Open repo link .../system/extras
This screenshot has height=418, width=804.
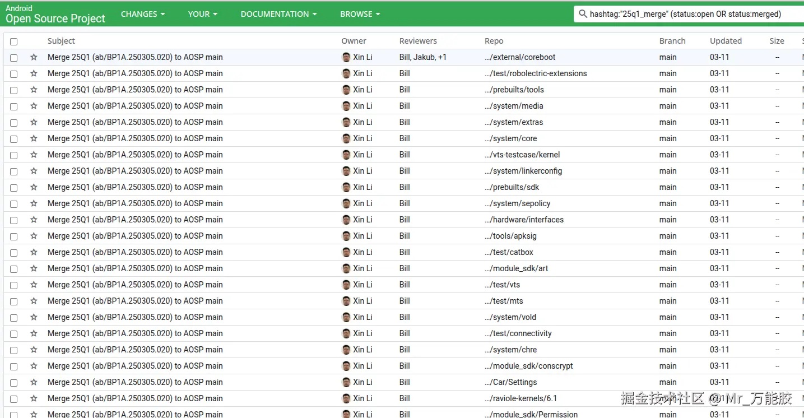[514, 122]
